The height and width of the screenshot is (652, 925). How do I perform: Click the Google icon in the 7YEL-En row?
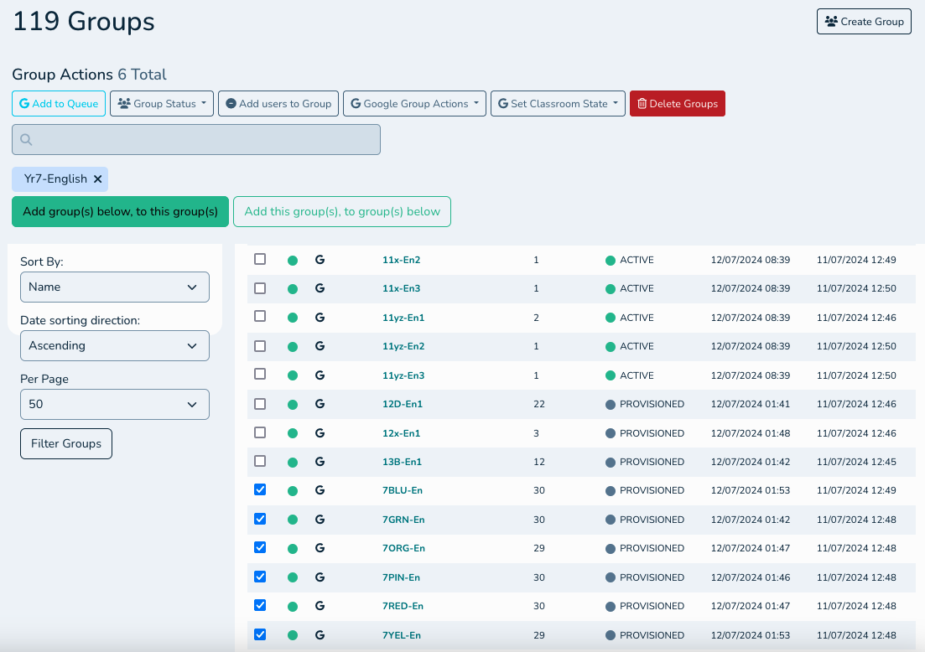pos(320,635)
